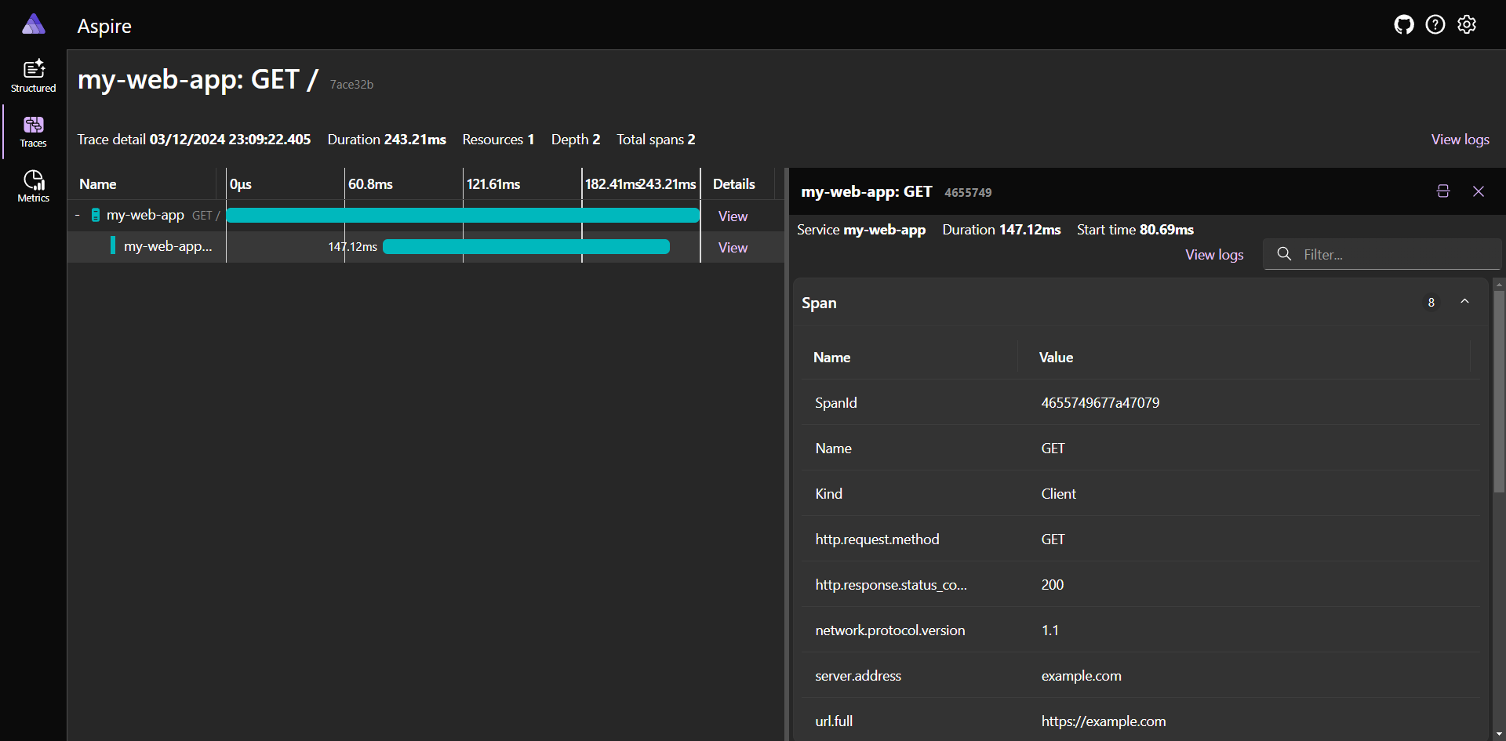Screen dimensions: 1506x741
Task: Click server.address value example.com
Action: pos(1081,676)
